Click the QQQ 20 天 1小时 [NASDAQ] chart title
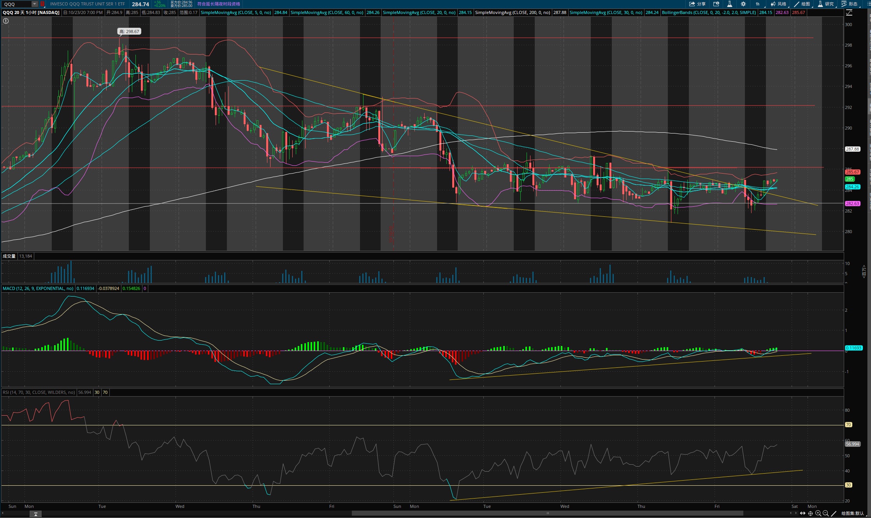Viewport: 871px width, 518px height. pos(31,12)
